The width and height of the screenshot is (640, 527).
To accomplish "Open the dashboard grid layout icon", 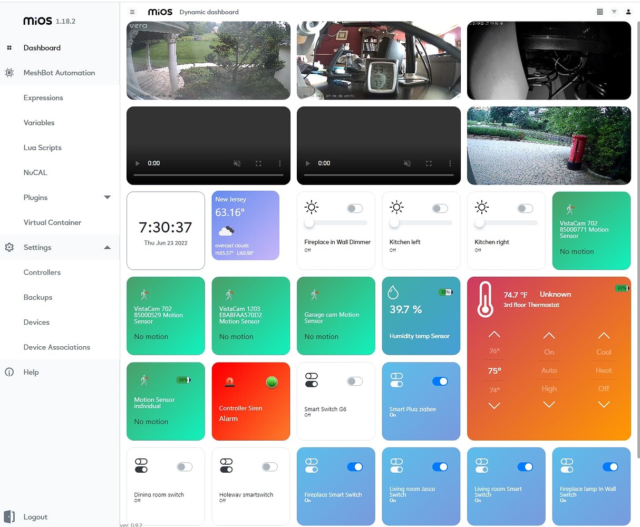I will [599, 12].
